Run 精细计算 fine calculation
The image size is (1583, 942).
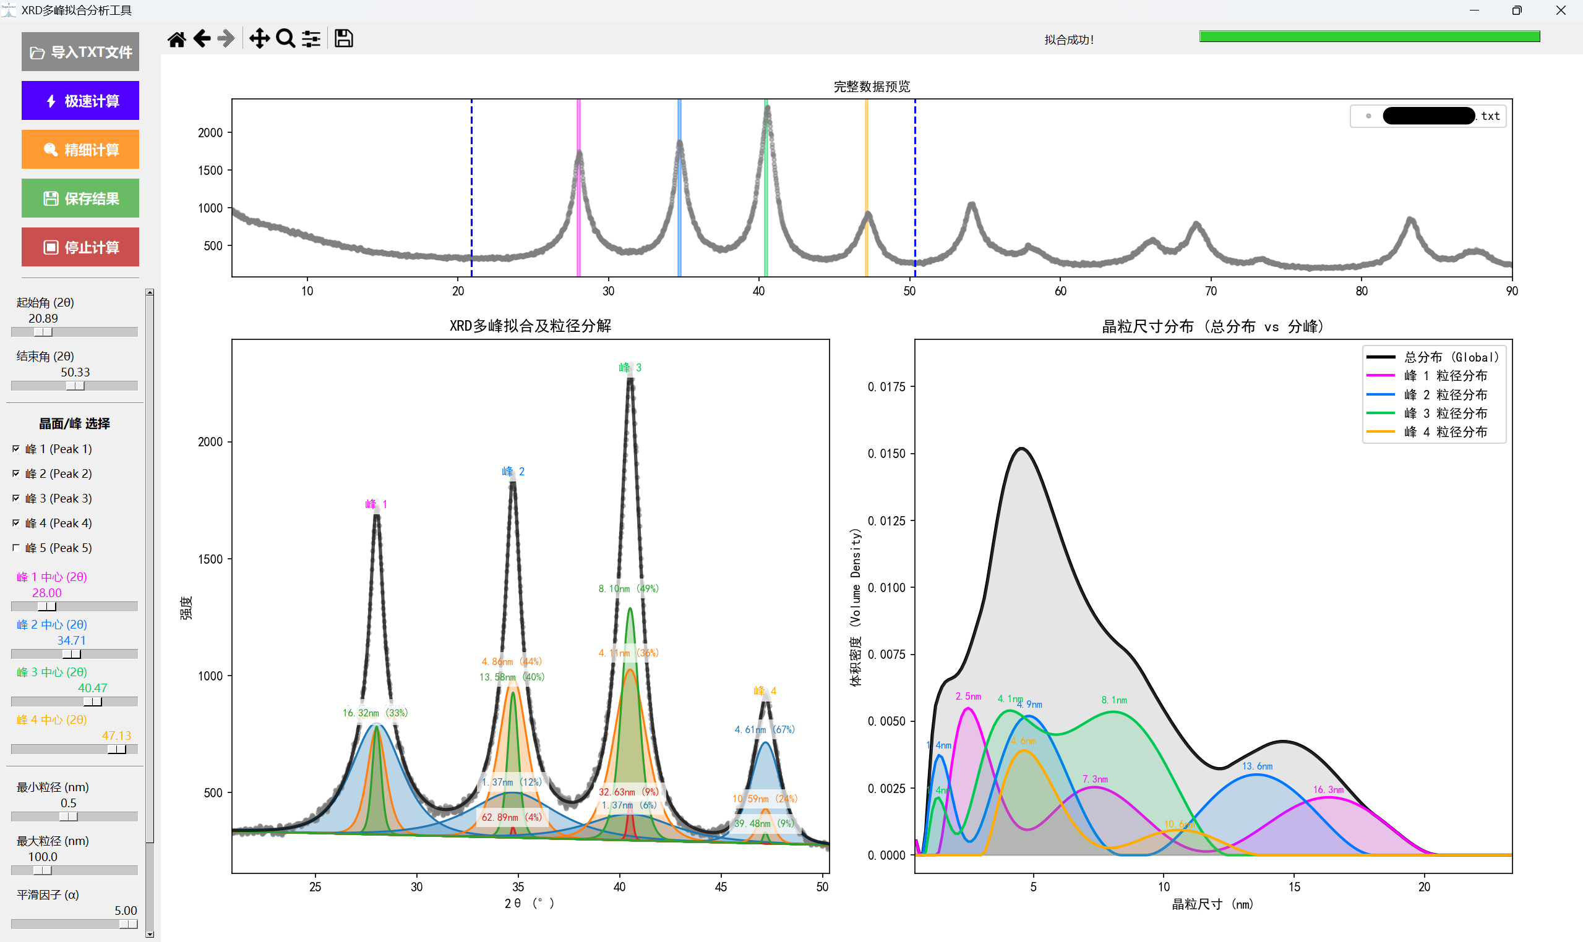(x=80, y=150)
